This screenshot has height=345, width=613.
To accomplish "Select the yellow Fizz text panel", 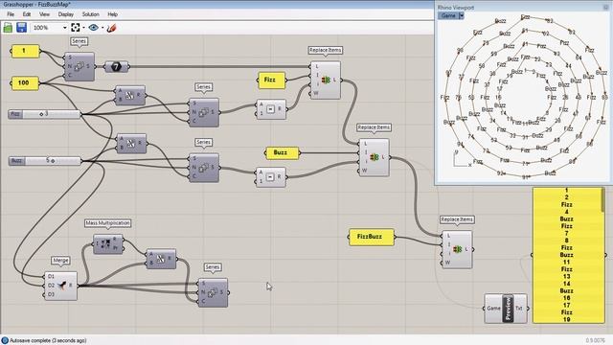I will pos(272,80).
